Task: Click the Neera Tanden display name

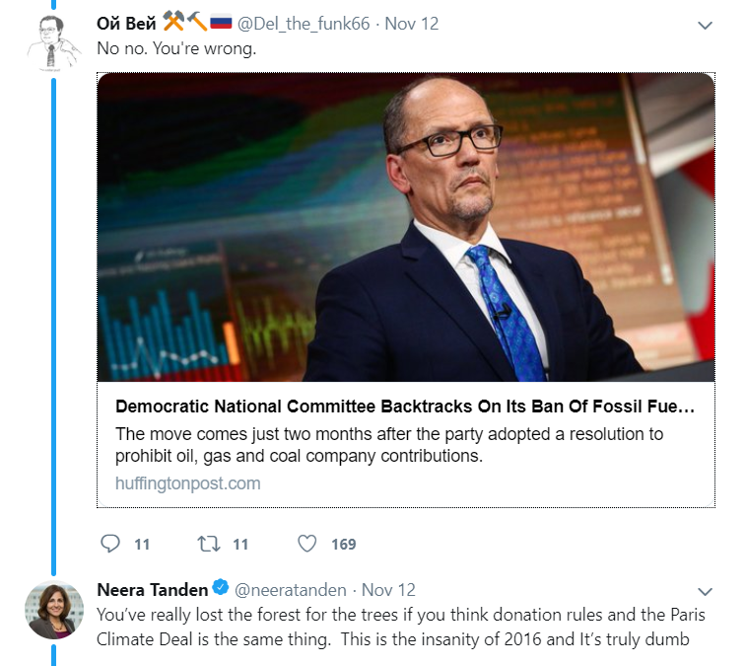Action: pyautogui.click(x=152, y=590)
